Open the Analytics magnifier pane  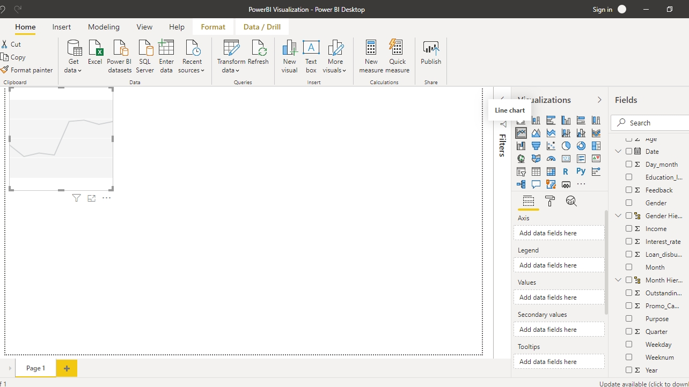click(x=571, y=201)
